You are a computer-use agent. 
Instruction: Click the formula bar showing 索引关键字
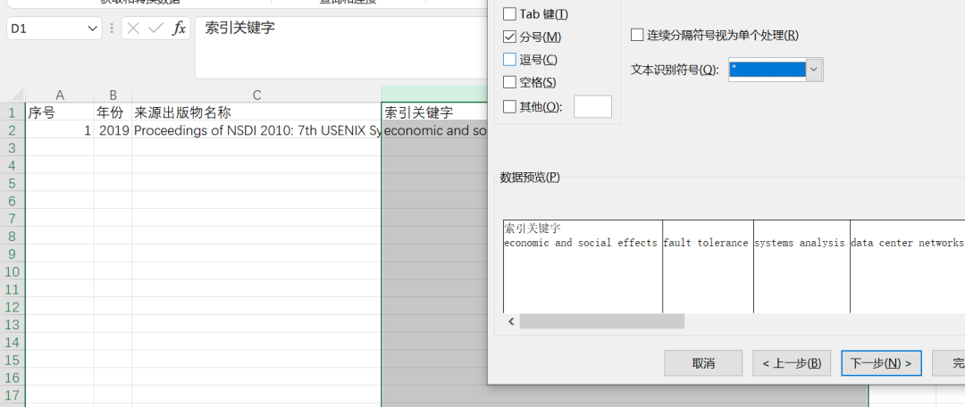pyautogui.click(x=341, y=47)
